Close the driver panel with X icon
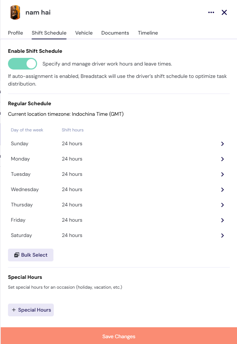This screenshot has width=237, height=344. click(x=224, y=12)
